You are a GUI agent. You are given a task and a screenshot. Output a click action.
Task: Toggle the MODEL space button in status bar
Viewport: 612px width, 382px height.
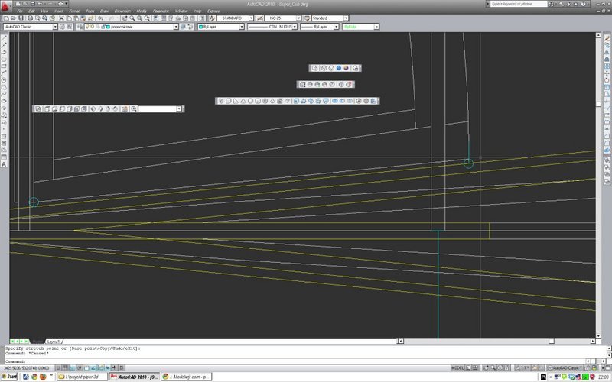pos(457,368)
